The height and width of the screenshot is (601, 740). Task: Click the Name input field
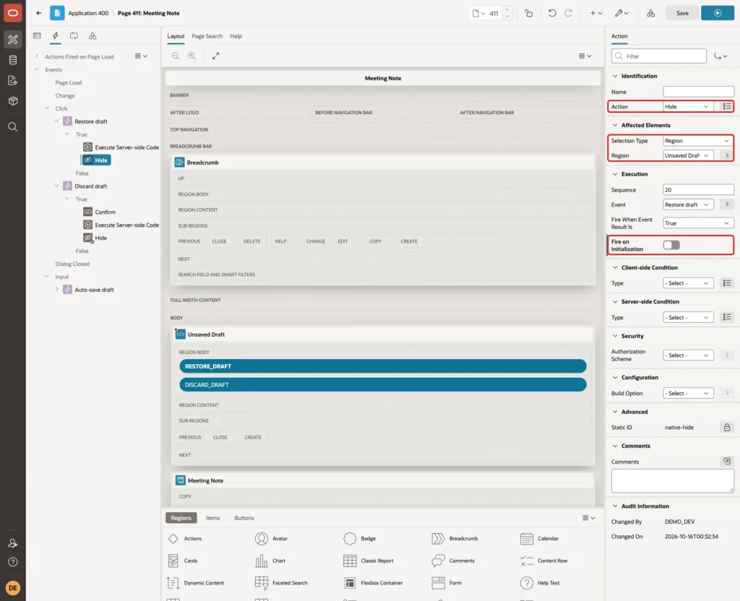coord(698,92)
